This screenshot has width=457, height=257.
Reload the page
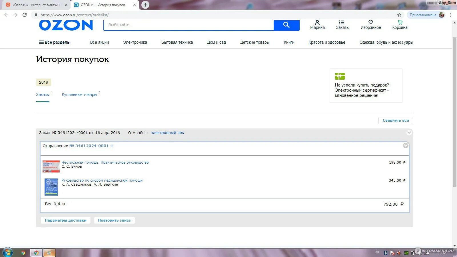(25, 15)
